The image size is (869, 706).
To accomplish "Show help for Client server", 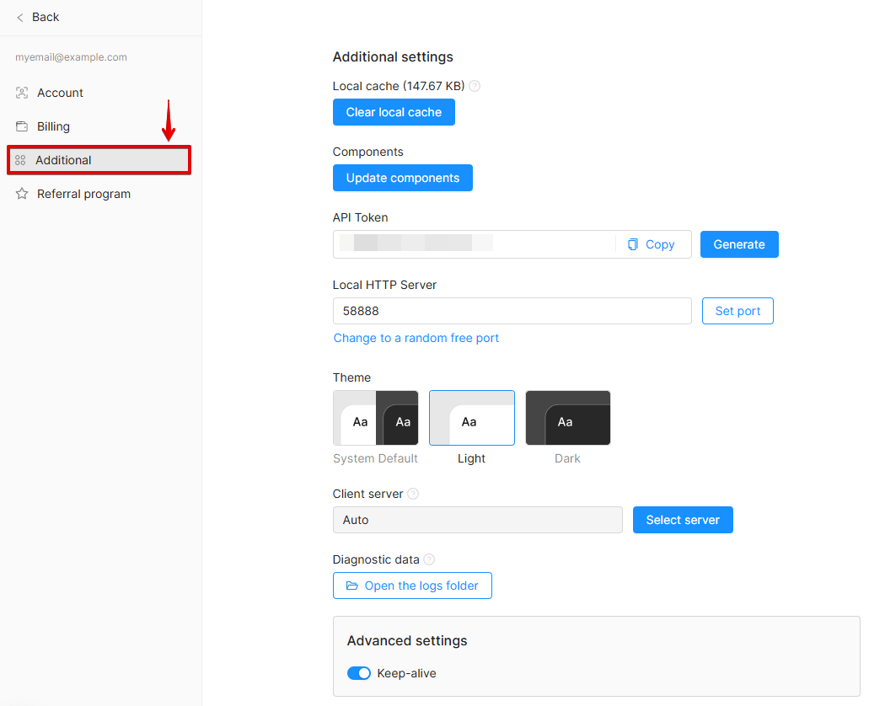I will tap(413, 494).
